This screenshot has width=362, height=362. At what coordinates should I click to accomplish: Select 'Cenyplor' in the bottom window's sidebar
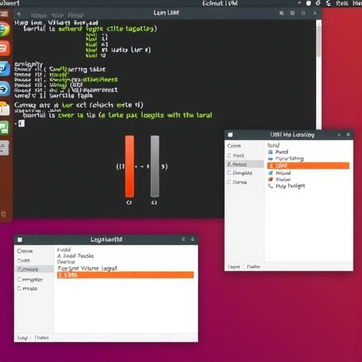[30, 279]
